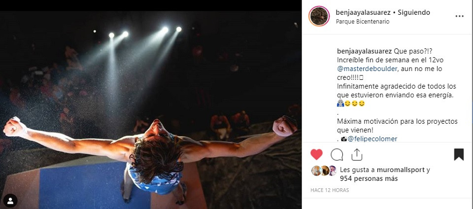Click the middle liker avatar thumbnail
Screen dimensions: 473x209
(324, 171)
